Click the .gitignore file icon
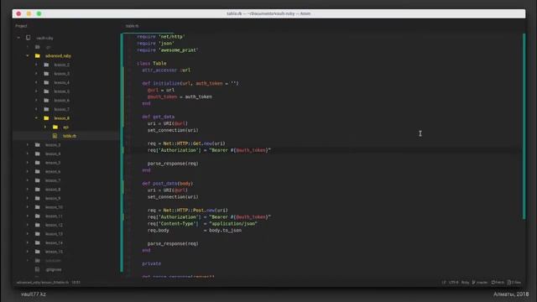This screenshot has width=537, height=302. [37, 269]
